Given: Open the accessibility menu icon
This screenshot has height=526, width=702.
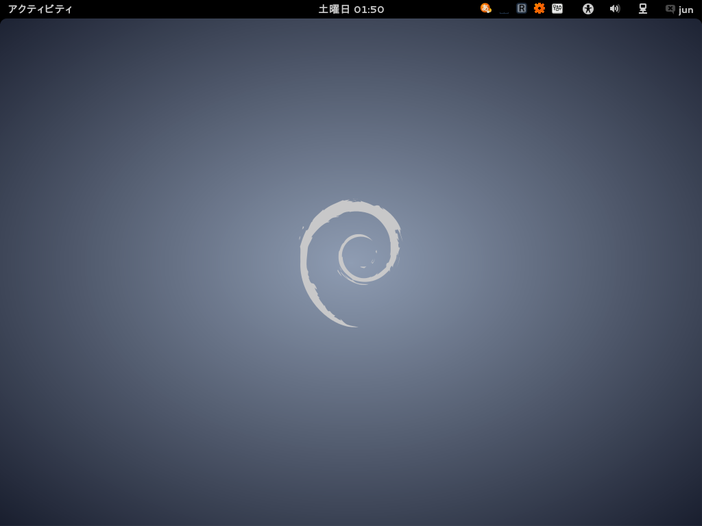Looking at the screenshot, I should click(x=588, y=9).
